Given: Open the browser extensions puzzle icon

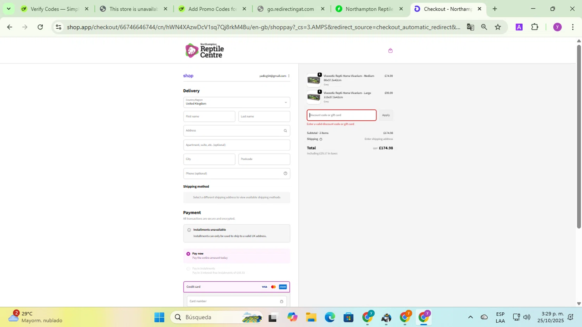Looking at the screenshot, I should tap(535, 27).
